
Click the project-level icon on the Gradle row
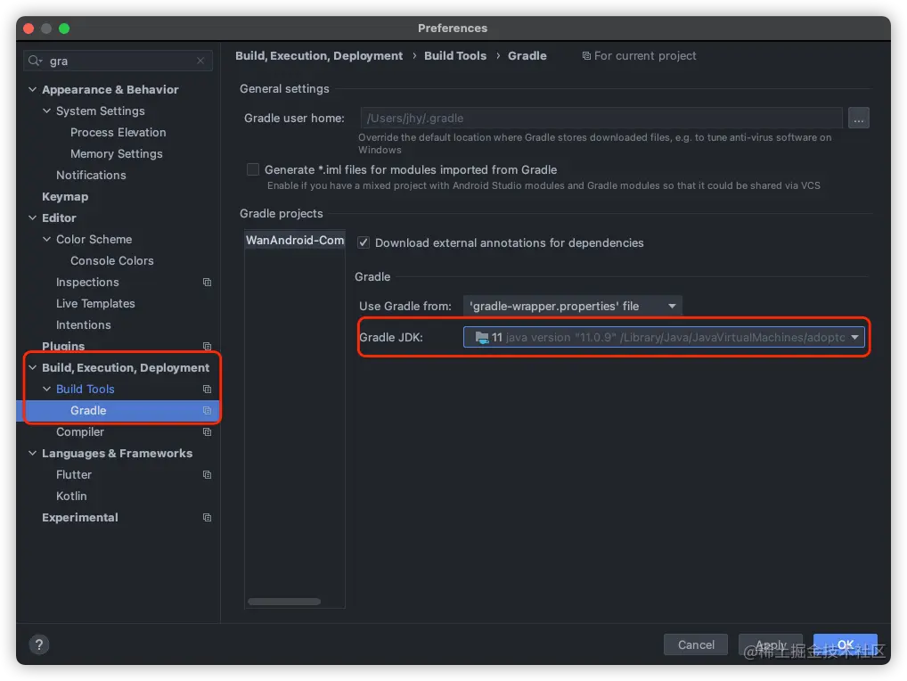coord(207,410)
